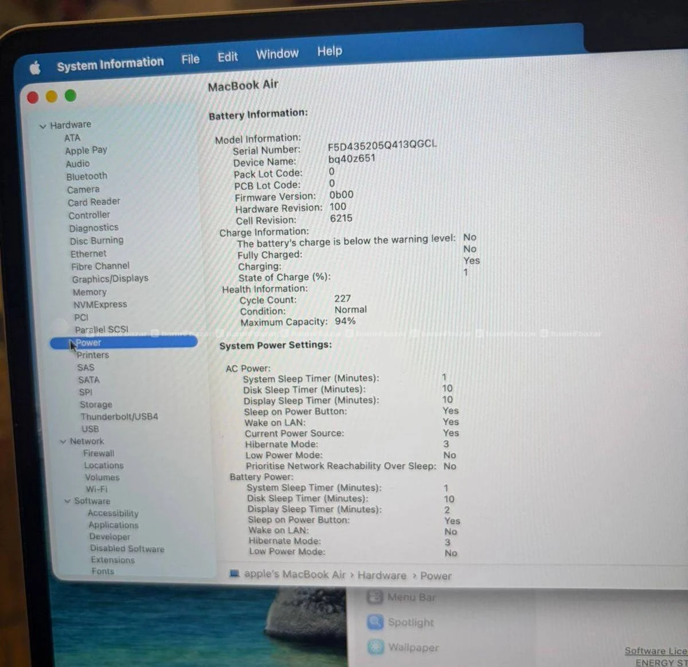Open the Help menu
This screenshot has height=667, width=688.
point(330,51)
